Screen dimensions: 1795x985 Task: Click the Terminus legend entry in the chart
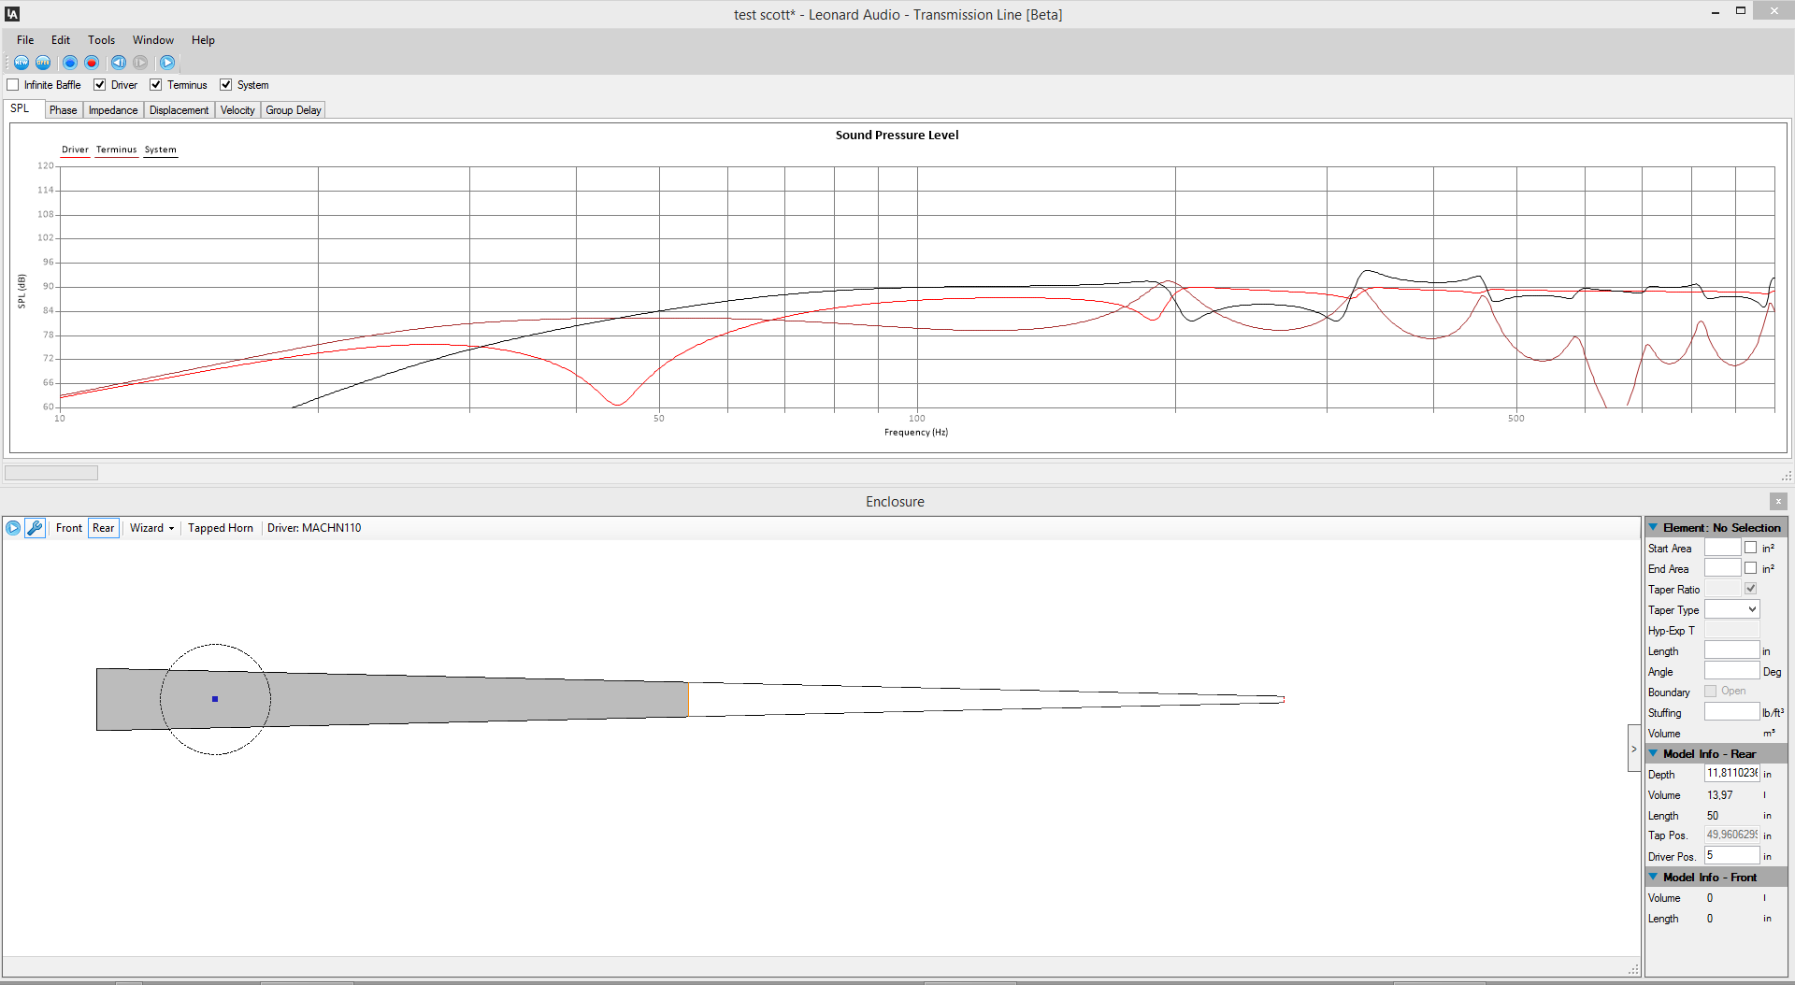point(116,150)
